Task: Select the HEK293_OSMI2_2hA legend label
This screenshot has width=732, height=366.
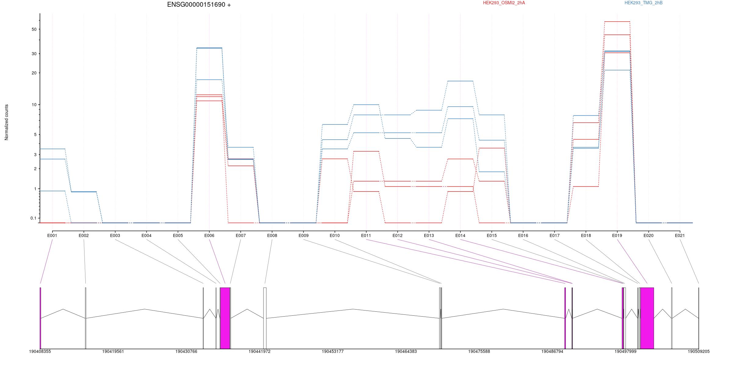Action: click(x=504, y=3)
